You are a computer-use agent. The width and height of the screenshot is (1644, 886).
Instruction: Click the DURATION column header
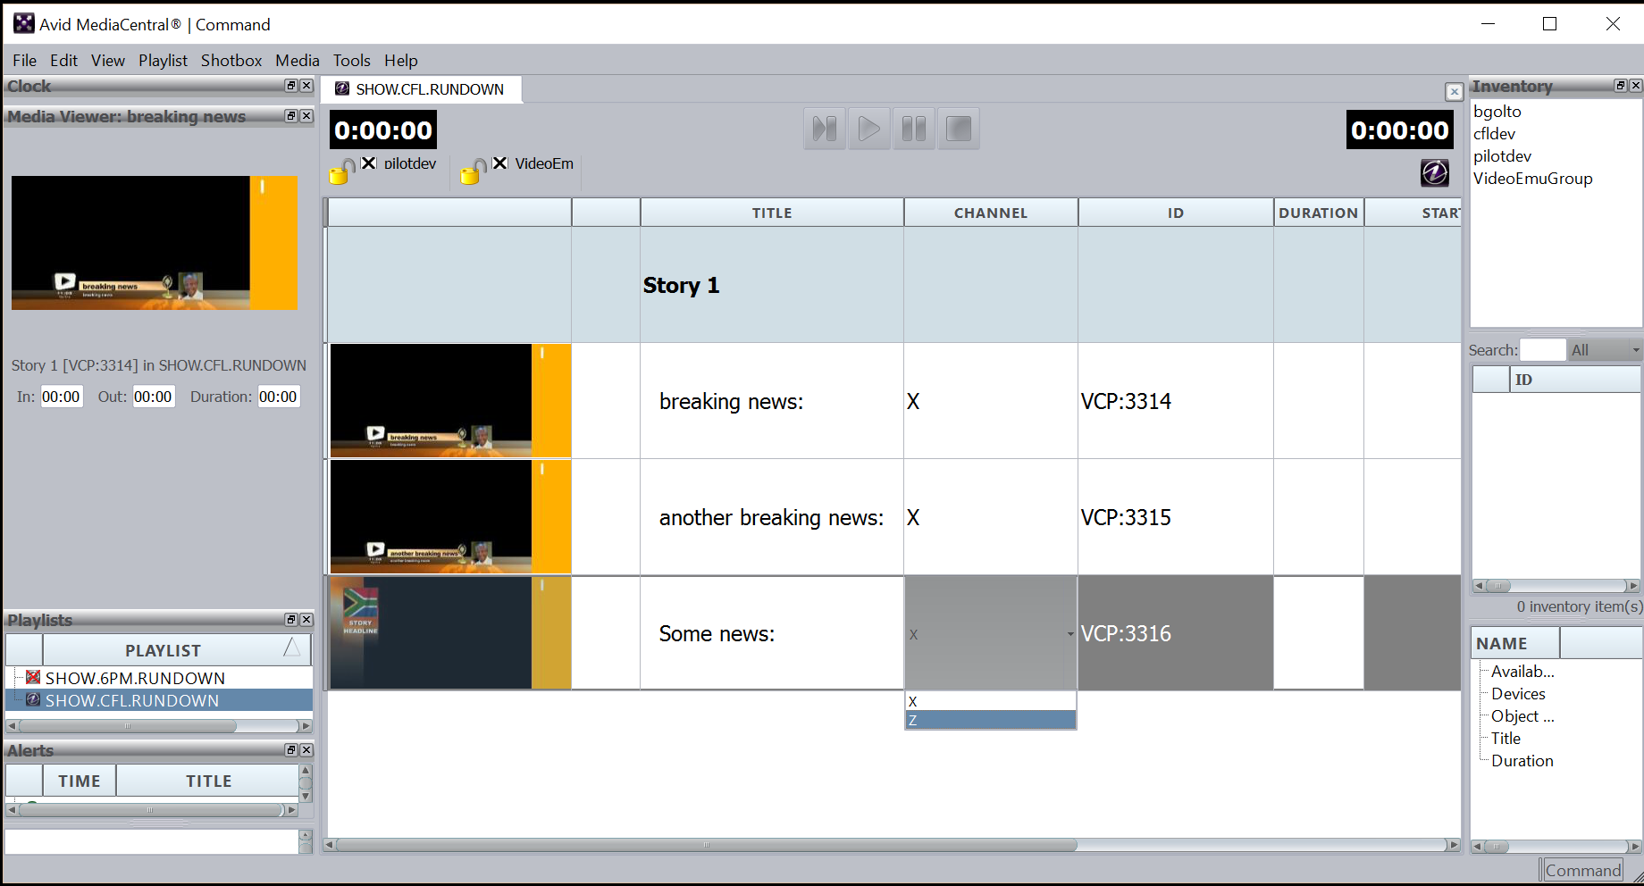coord(1319,213)
